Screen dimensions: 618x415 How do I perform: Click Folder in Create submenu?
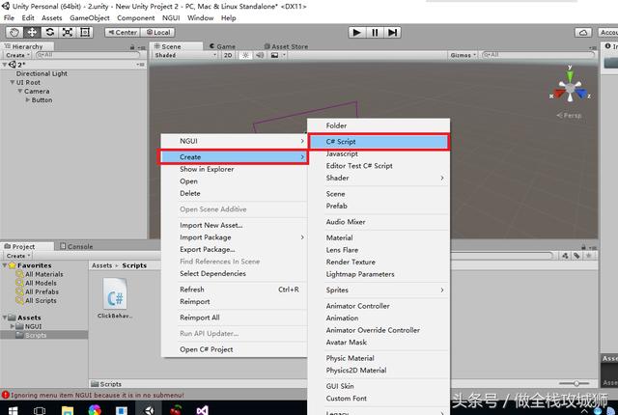379,125
